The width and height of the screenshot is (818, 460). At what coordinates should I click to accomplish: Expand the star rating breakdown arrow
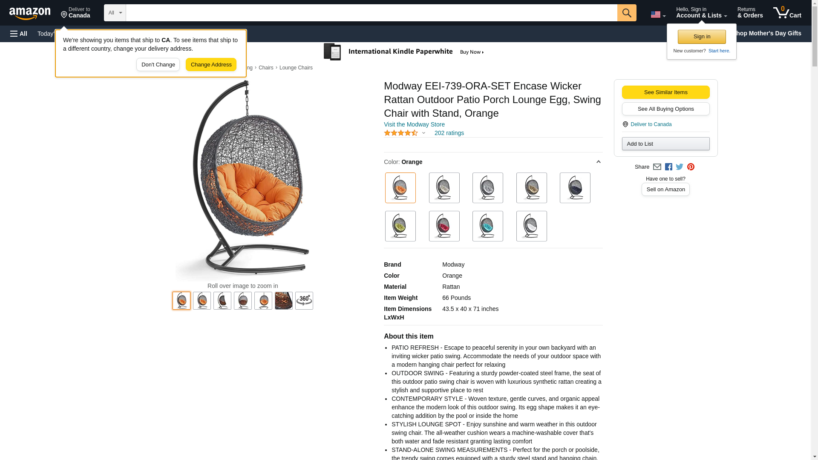tap(423, 133)
